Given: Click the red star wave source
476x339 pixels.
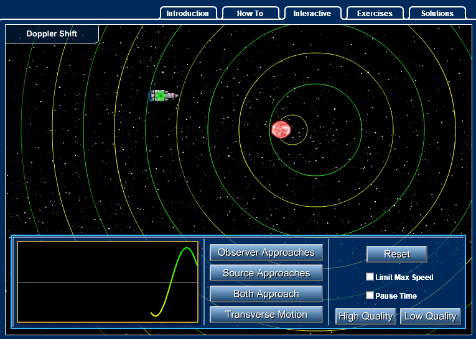Looking at the screenshot, I should (x=281, y=129).
